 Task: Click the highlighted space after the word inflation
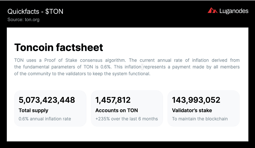tap(142, 67)
